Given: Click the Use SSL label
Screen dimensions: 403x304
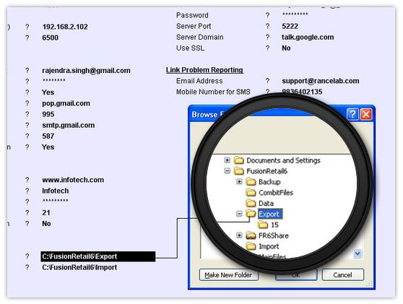Looking at the screenshot, I should coord(190,48).
